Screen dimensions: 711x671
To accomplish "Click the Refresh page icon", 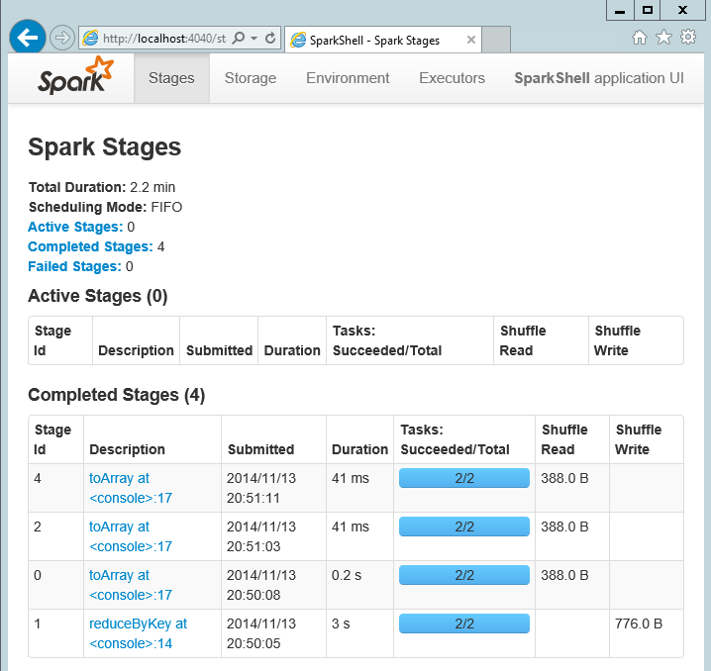I will point(270,39).
